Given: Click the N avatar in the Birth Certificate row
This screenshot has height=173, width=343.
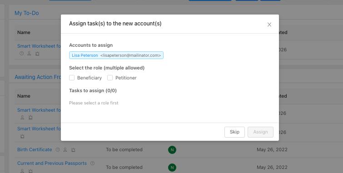Looking at the screenshot, I should click(172, 150).
